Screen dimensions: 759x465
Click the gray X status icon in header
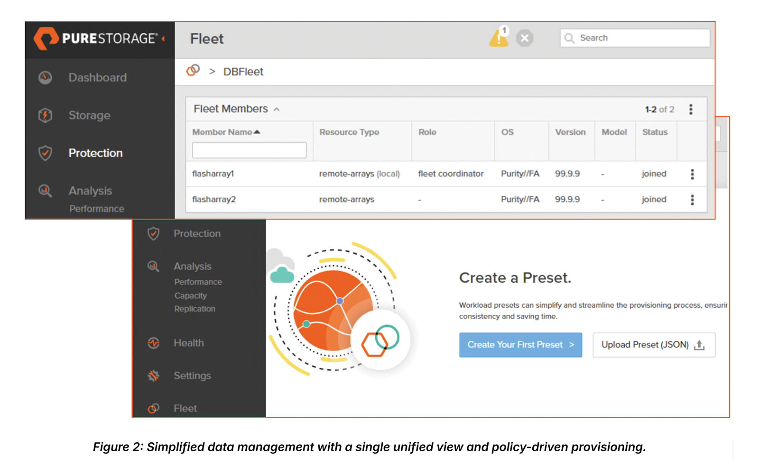click(525, 38)
